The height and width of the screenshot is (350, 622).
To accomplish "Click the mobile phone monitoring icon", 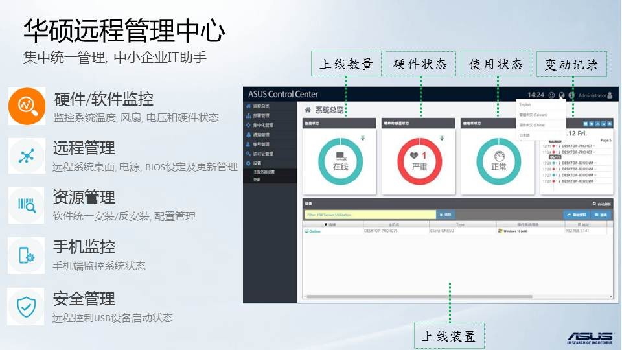I will [x=27, y=255].
